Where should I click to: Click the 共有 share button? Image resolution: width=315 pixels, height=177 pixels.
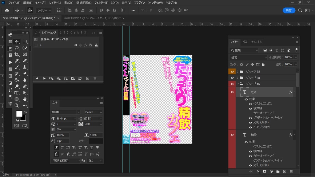pos(289,10)
